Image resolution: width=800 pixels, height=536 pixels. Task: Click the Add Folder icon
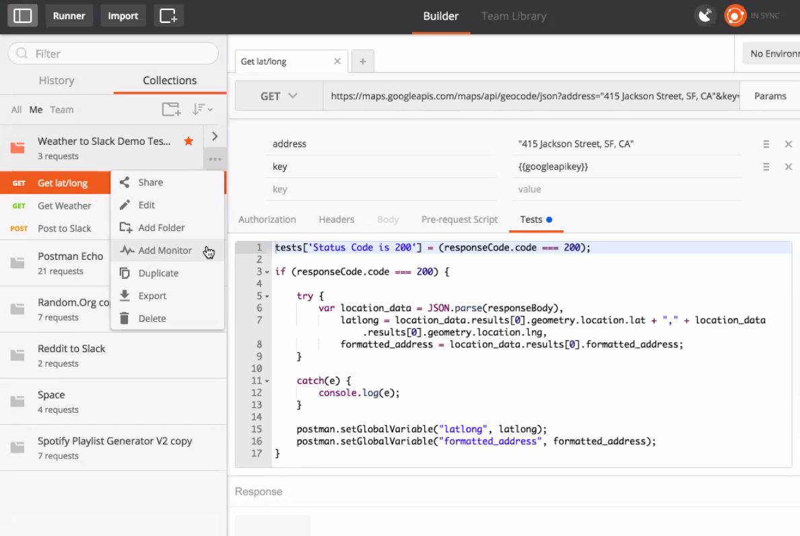[x=125, y=228]
